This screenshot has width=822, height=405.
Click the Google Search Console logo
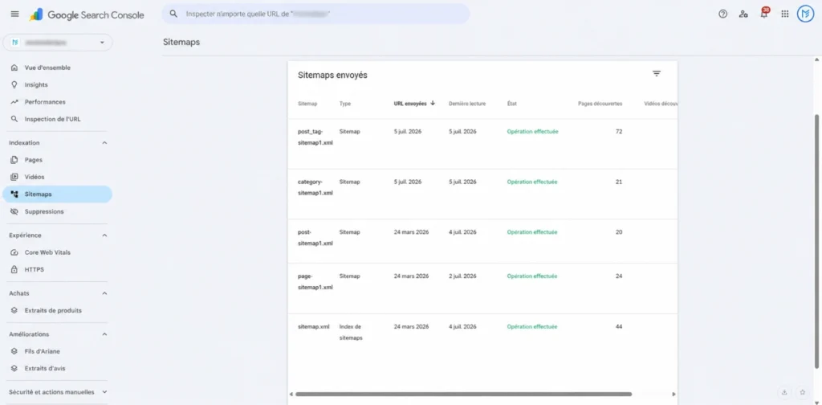pyautogui.click(x=87, y=14)
